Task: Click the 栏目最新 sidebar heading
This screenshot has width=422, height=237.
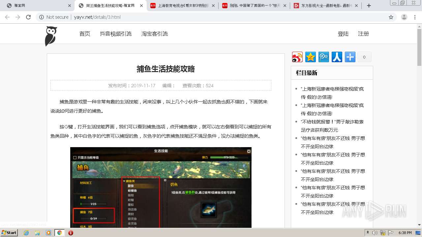Action: 307,73
